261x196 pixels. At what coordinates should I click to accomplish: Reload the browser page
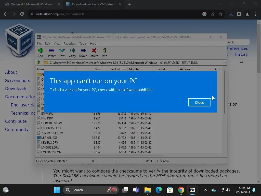pos(22,14)
